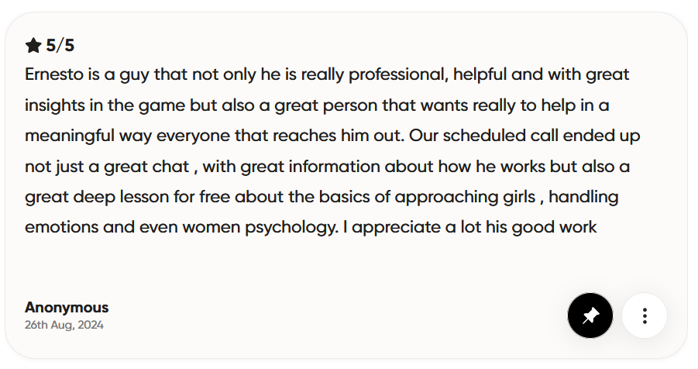Click the first line of review text
This screenshot has height=369, width=698.
[327, 75]
